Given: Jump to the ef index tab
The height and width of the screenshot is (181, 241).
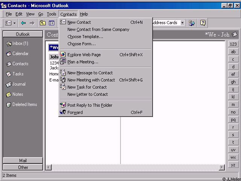Looking at the screenshot, I should tap(233, 74).
